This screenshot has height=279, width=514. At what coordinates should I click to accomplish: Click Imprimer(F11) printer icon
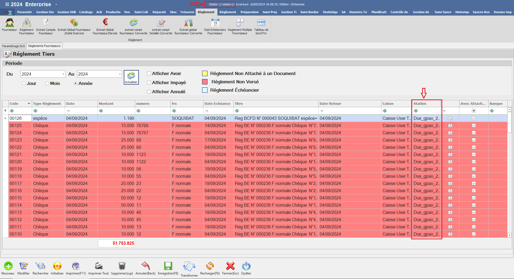(76, 266)
